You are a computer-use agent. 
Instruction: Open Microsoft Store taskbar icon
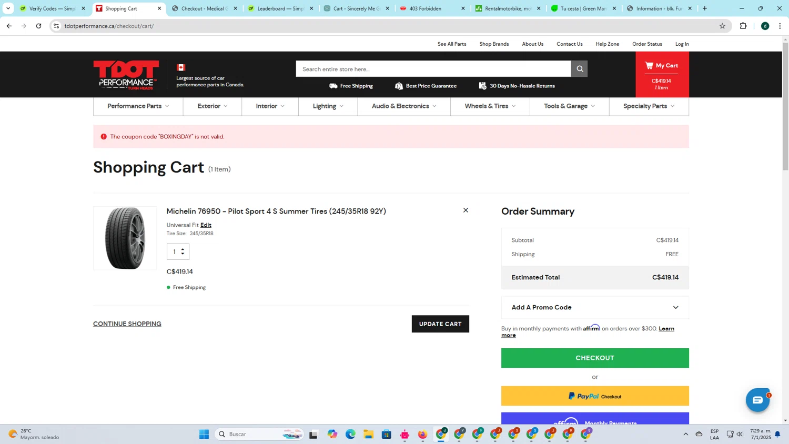coord(387,434)
